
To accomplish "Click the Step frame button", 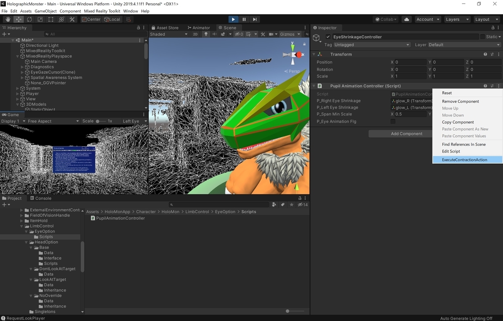I will (255, 19).
